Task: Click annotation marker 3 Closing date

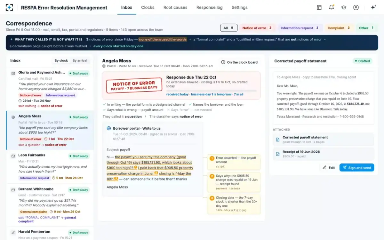Action: (212, 198)
